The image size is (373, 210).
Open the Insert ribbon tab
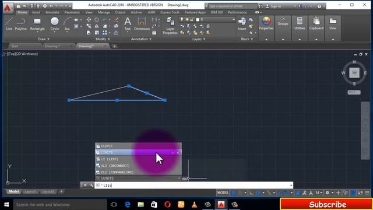pos(36,12)
